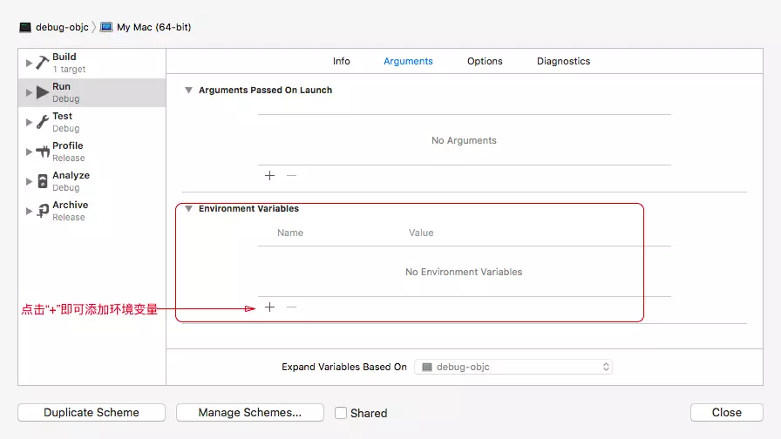Click the Duplicate Scheme button
The height and width of the screenshot is (439, 781).
click(x=92, y=413)
